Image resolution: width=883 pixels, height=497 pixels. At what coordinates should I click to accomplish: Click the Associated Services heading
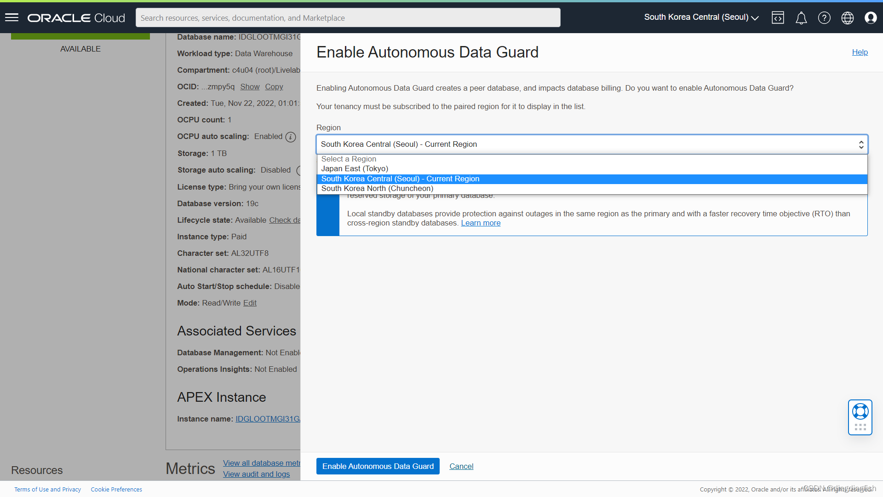236,331
